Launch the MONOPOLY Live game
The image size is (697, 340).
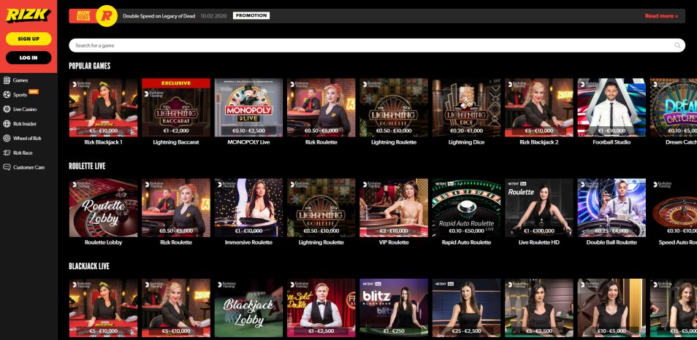point(248,107)
